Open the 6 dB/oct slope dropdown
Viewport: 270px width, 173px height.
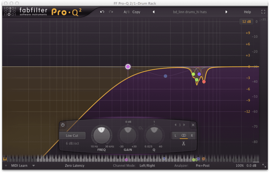click(72, 143)
